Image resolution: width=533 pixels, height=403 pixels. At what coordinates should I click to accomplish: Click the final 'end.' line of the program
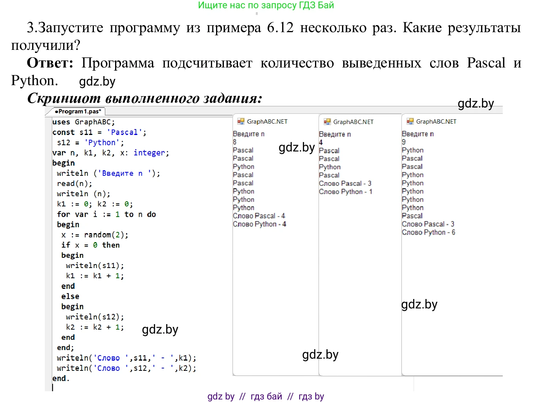click(x=60, y=378)
